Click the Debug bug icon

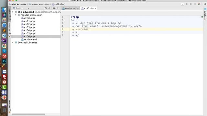tap(191, 4)
